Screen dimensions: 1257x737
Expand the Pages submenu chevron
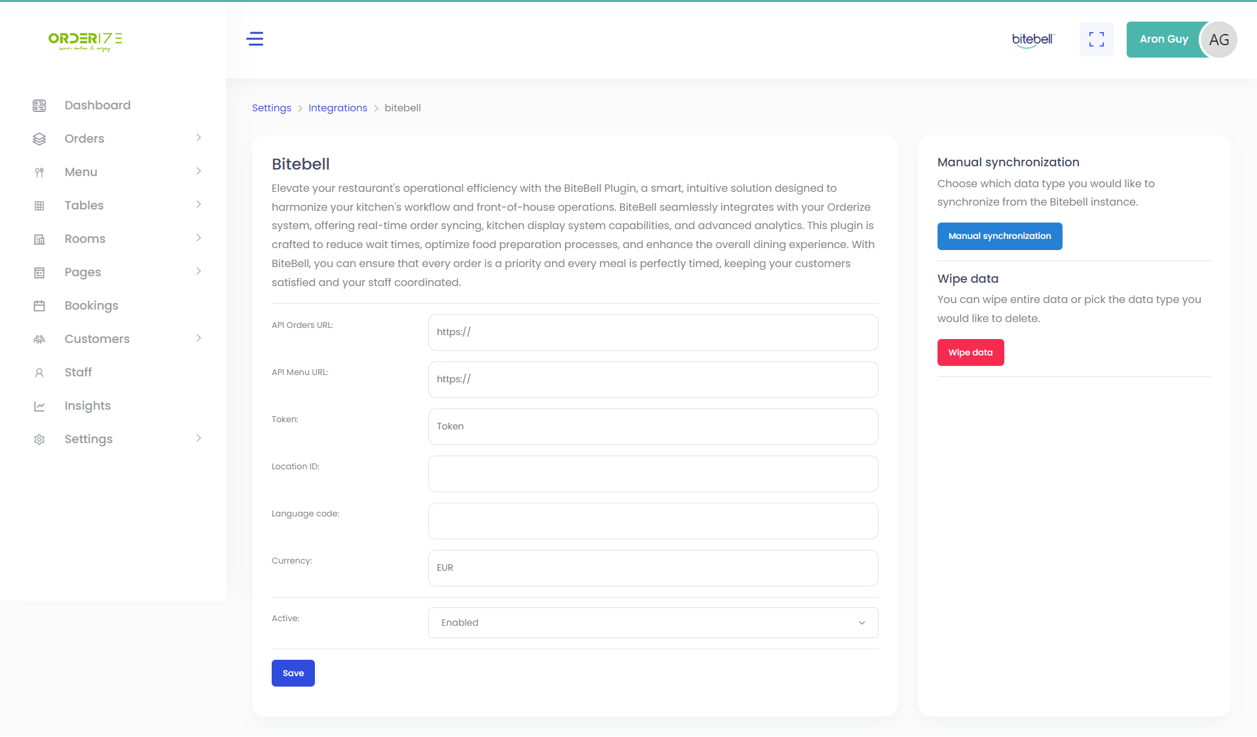click(x=198, y=271)
